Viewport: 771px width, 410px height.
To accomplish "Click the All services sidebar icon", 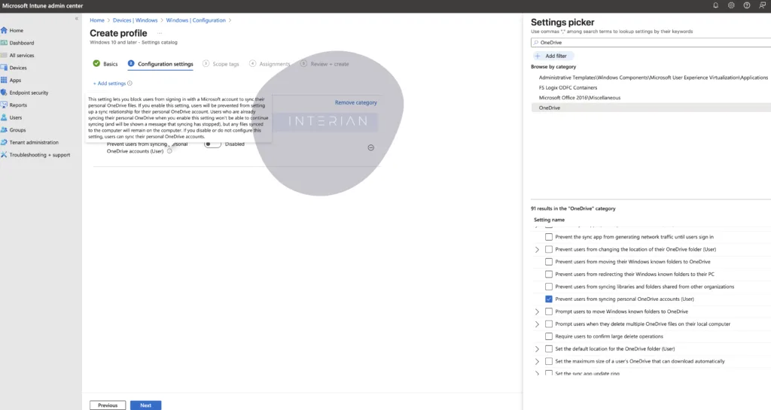I will point(4,55).
